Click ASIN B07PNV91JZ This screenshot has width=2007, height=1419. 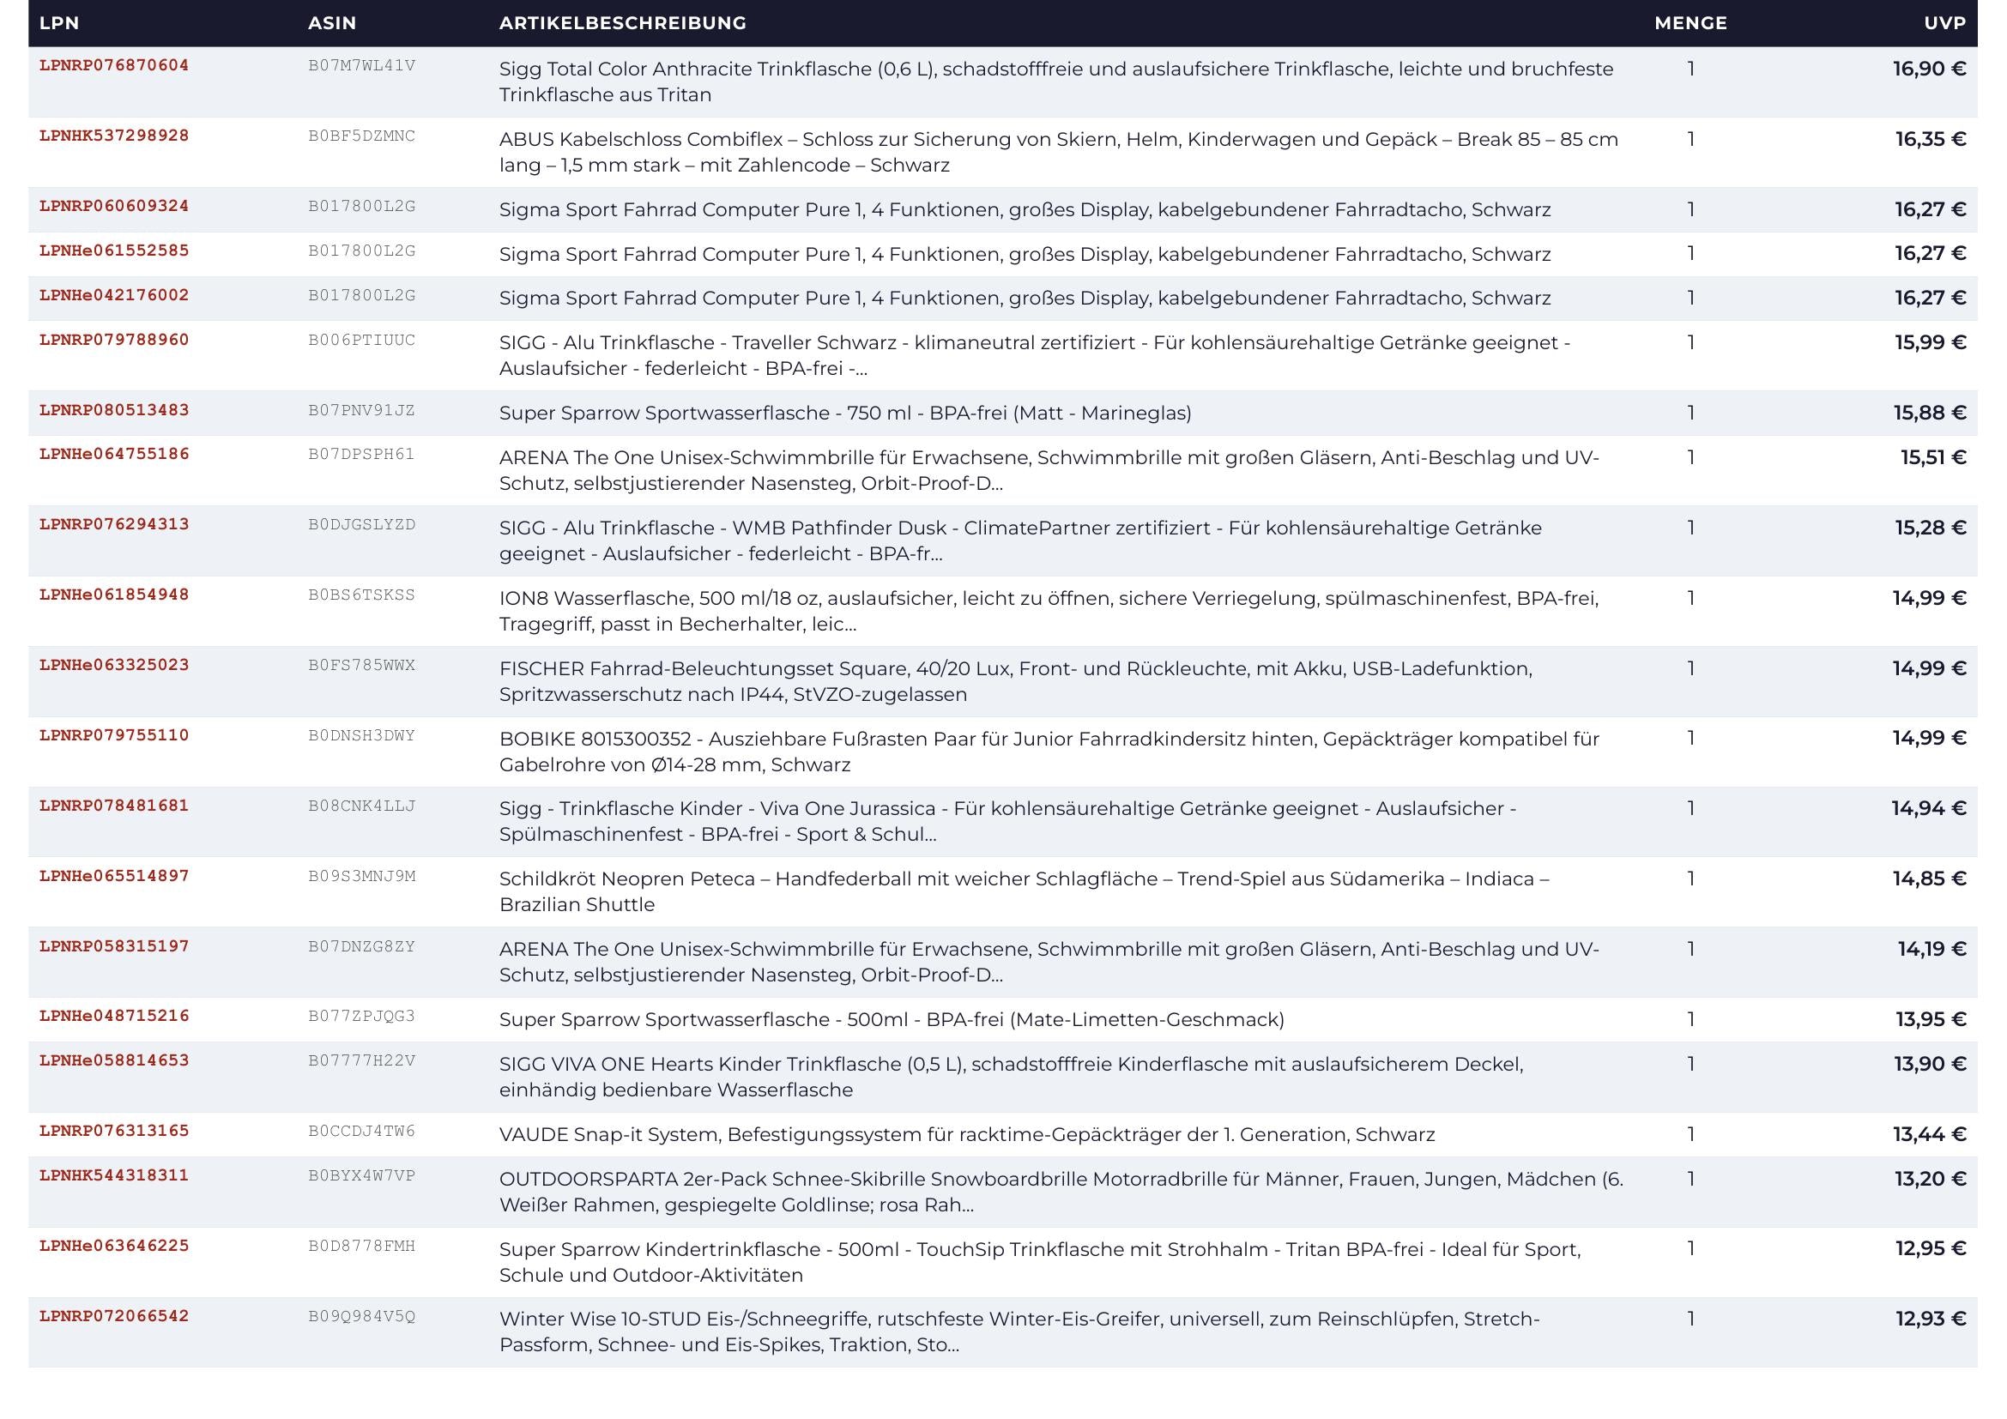pyautogui.click(x=362, y=410)
